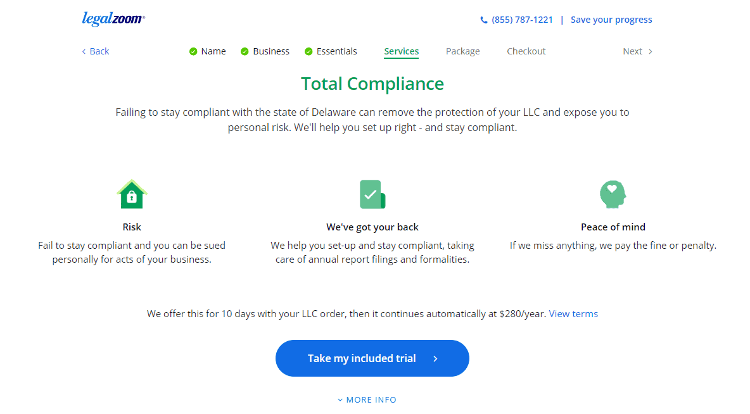Click the annual report filings description
This screenshot has width=750, height=414.
[372, 253]
